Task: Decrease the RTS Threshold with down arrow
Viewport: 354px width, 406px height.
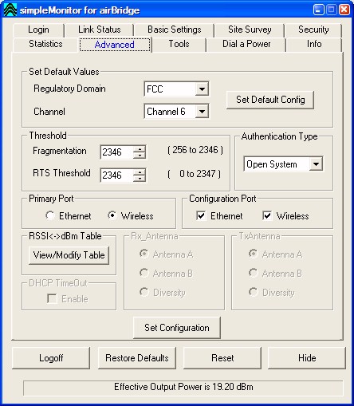Action: (140, 179)
